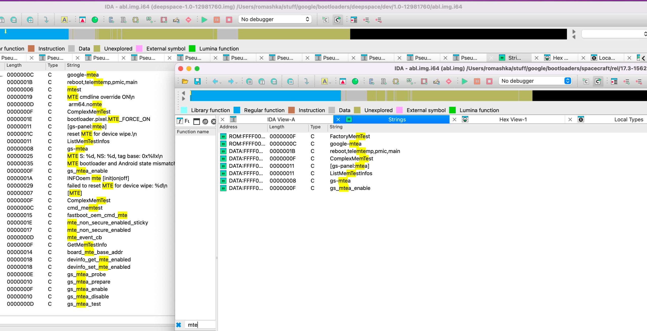The height and width of the screenshot is (331, 647).
Task: Click the orange pause icon in the back window toolbar
Action: pyautogui.click(x=217, y=19)
